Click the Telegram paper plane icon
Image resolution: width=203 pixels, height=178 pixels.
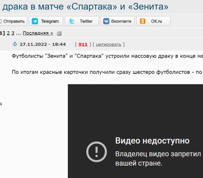(35, 21)
